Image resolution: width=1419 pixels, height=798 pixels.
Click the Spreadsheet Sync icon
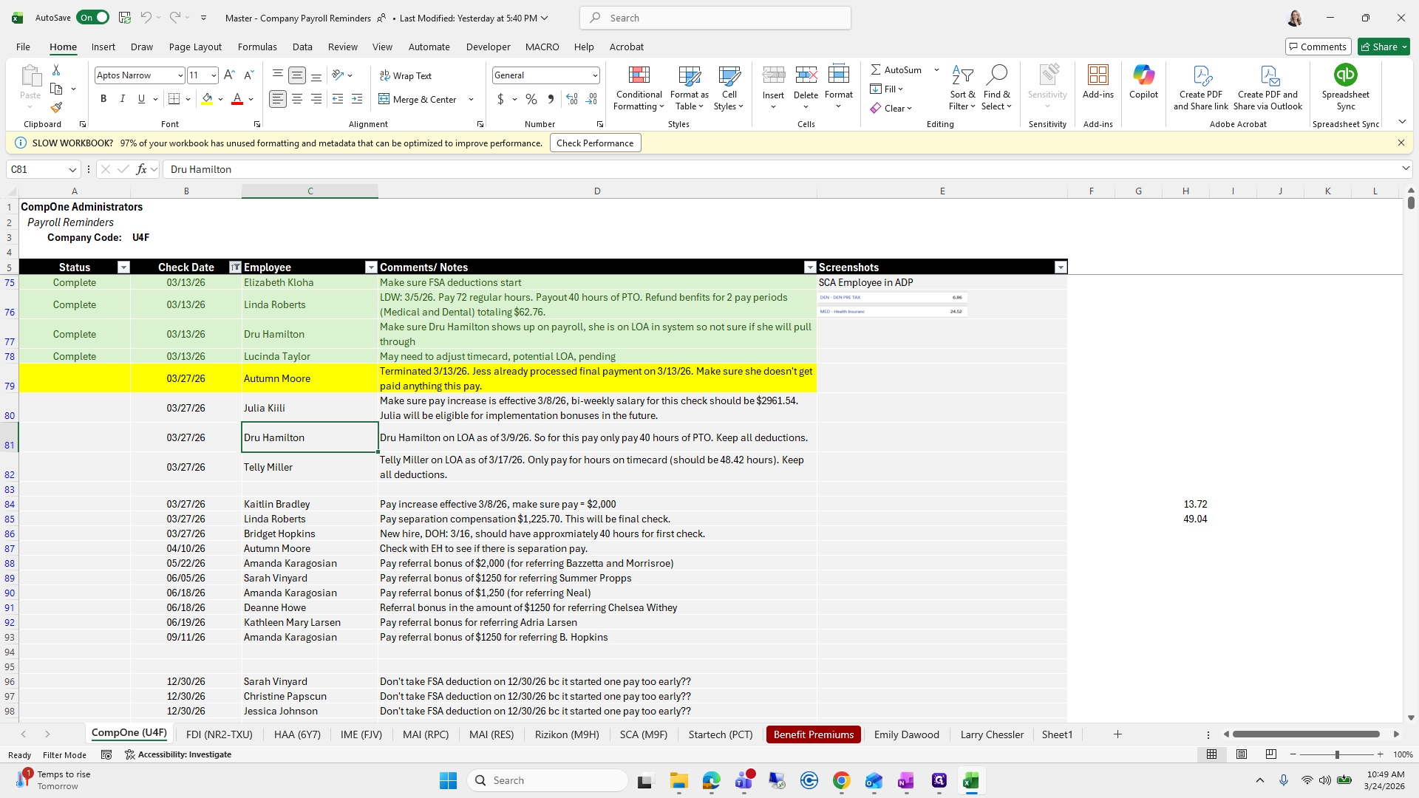tap(1345, 87)
